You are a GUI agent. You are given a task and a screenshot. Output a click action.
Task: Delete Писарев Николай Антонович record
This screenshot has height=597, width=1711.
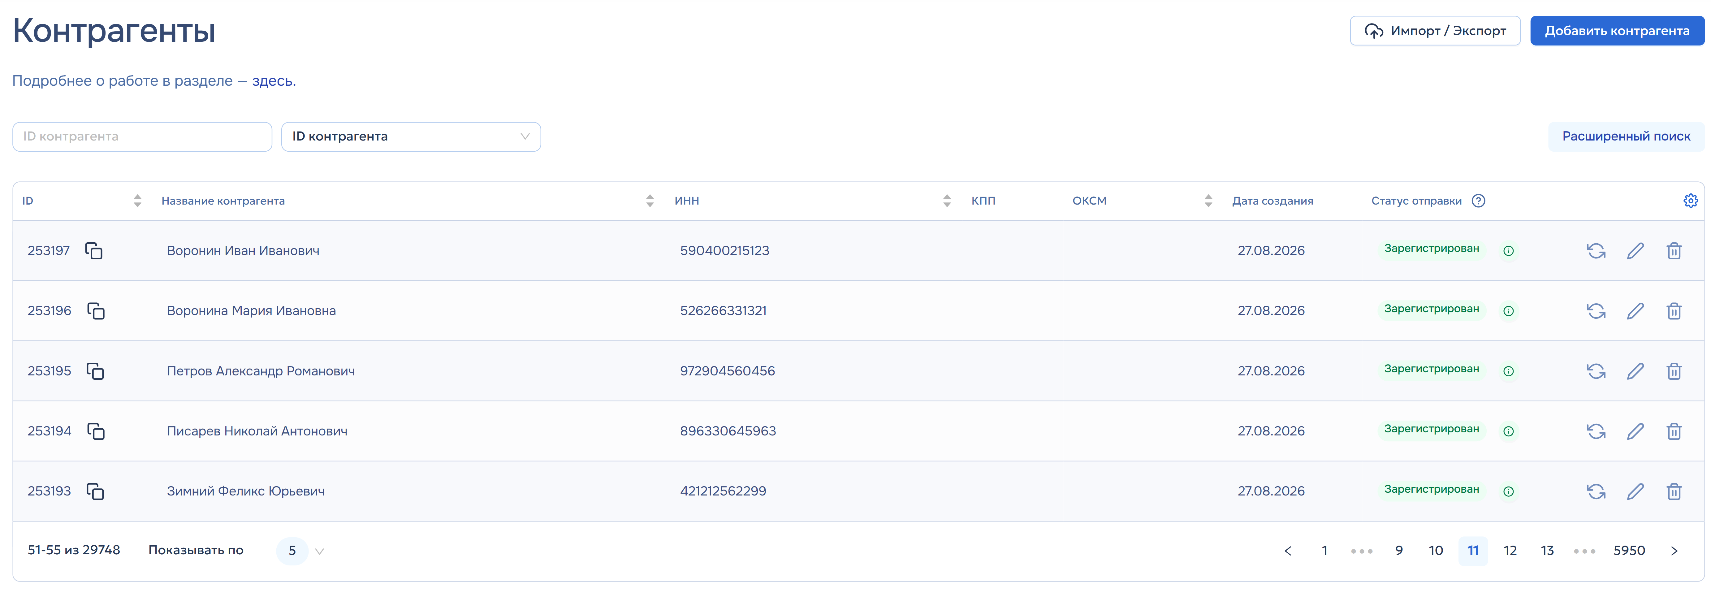coord(1674,431)
